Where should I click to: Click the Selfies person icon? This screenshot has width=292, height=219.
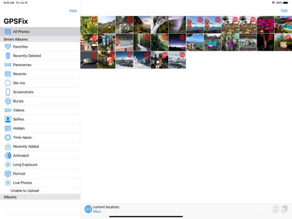coord(8,119)
